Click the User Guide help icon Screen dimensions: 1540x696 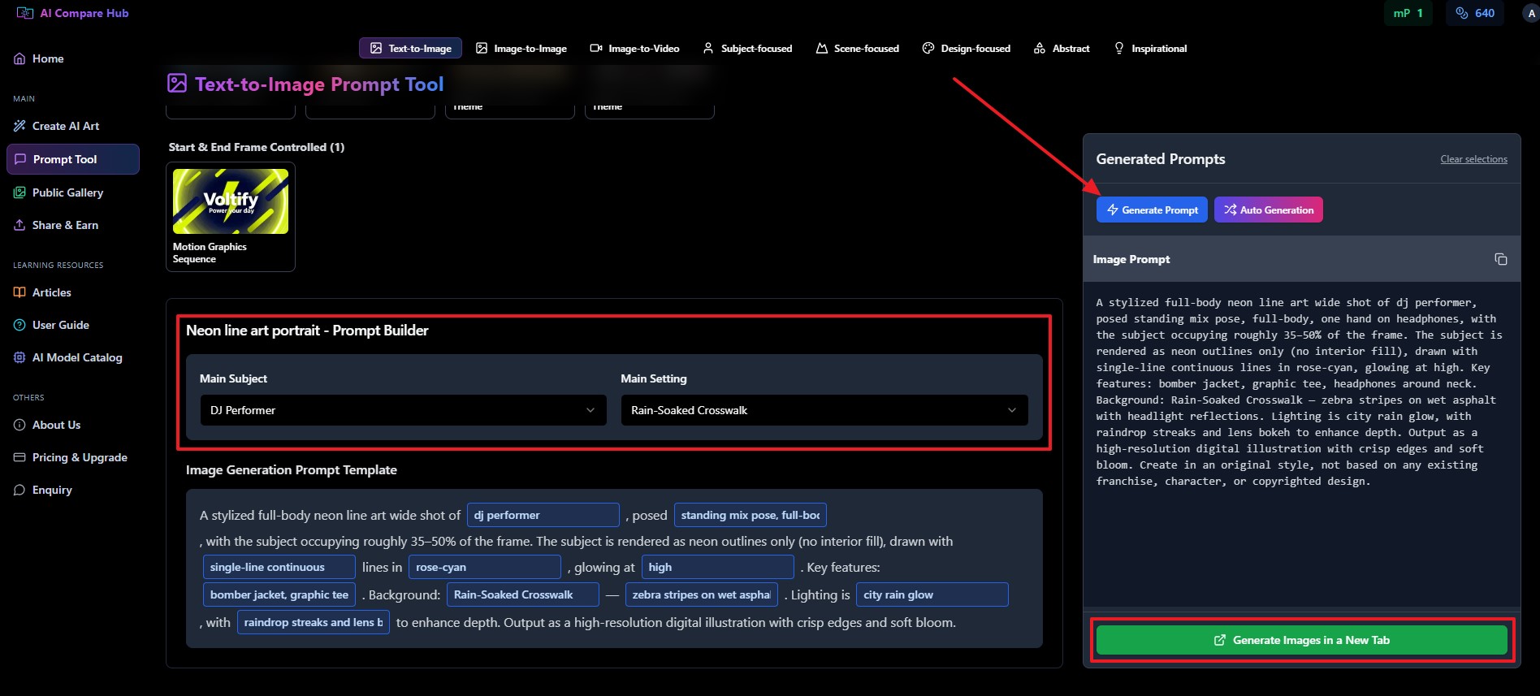(x=19, y=325)
